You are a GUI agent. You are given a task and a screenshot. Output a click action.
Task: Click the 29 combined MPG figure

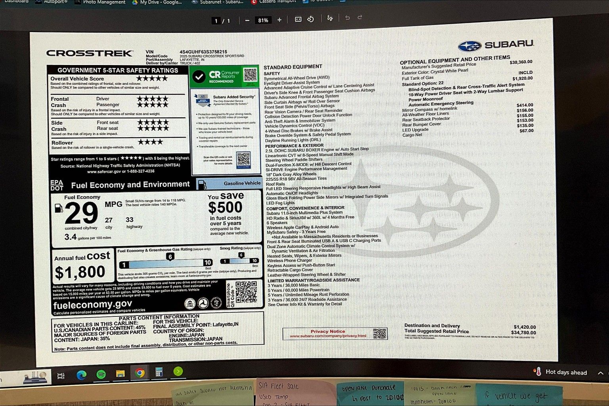click(x=81, y=213)
